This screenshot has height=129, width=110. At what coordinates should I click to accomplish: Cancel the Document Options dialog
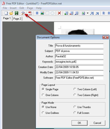tap(97, 123)
